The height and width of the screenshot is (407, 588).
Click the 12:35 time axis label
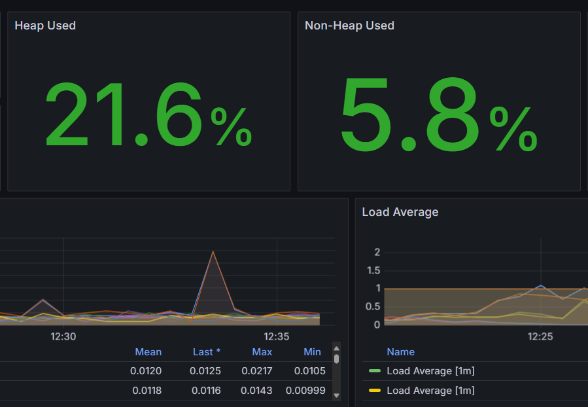click(276, 337)
